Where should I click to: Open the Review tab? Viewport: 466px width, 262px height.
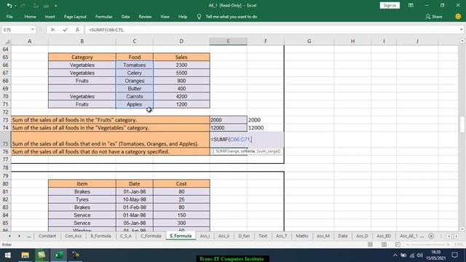[145, 17]
